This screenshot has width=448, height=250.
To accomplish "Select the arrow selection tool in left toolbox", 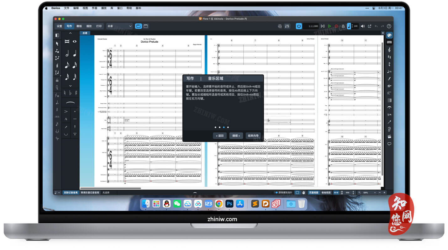I will (x=57, y=44).
